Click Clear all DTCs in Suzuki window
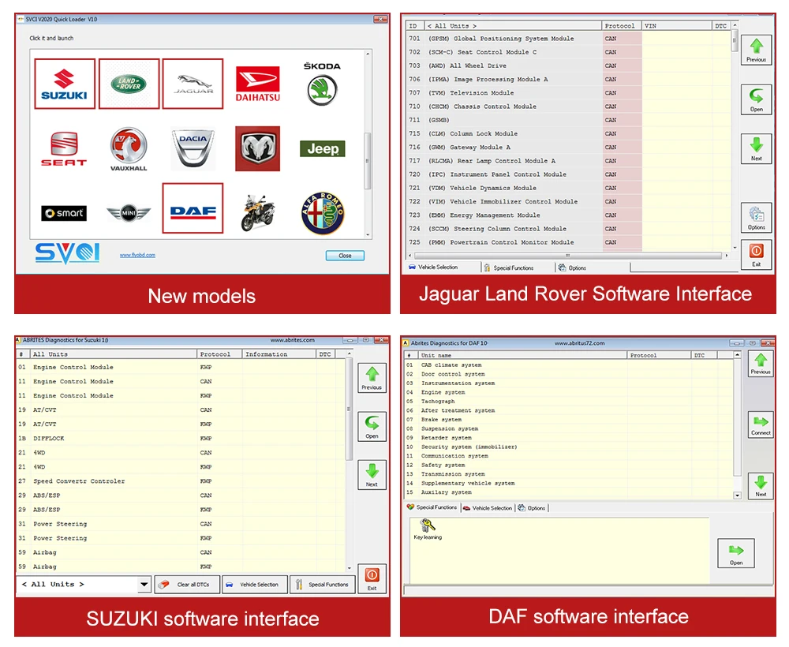The width and height of the screenshot is (789, 647). point(187,585)
